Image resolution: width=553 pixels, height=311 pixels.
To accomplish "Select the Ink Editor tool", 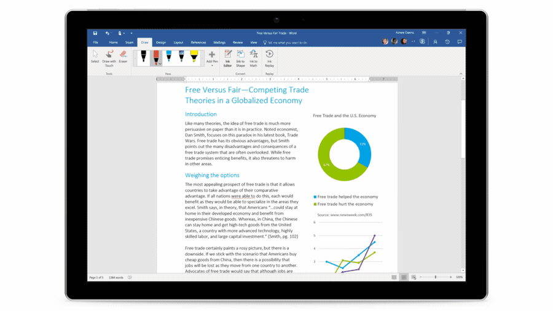I will pos(227,58).
